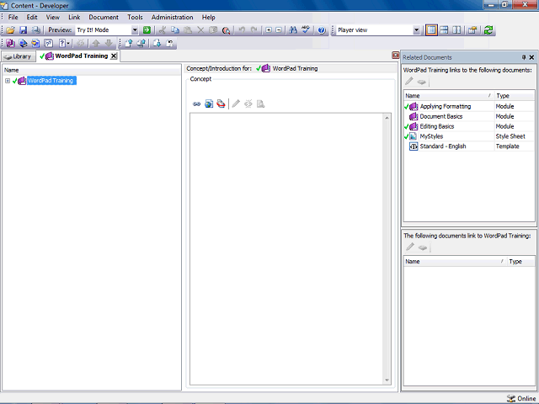The height and width of the screenshot is (404, 539).
Task: Click the Concept scrollbar up arrow
Action: coord(387,118)
